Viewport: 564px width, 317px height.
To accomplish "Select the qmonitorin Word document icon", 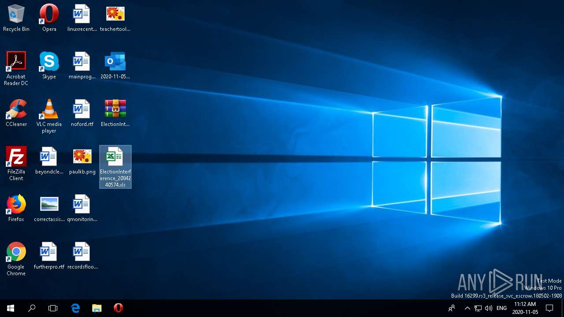I will pyautogui.click(x=82, y=208).
